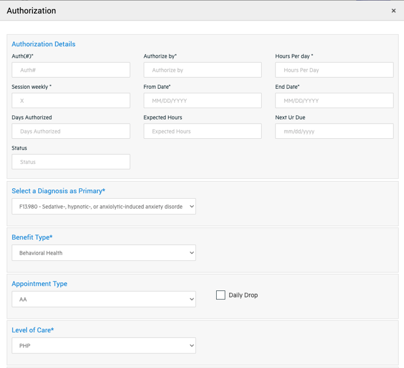The image size is (404, 368).
Task: Click the End Date field
Action: pyautogui.click(x=334, y=101)
